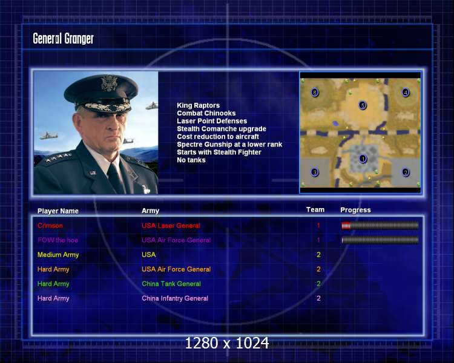Click the 'Army' column header

pyautogui.click(x=150, y=211)
